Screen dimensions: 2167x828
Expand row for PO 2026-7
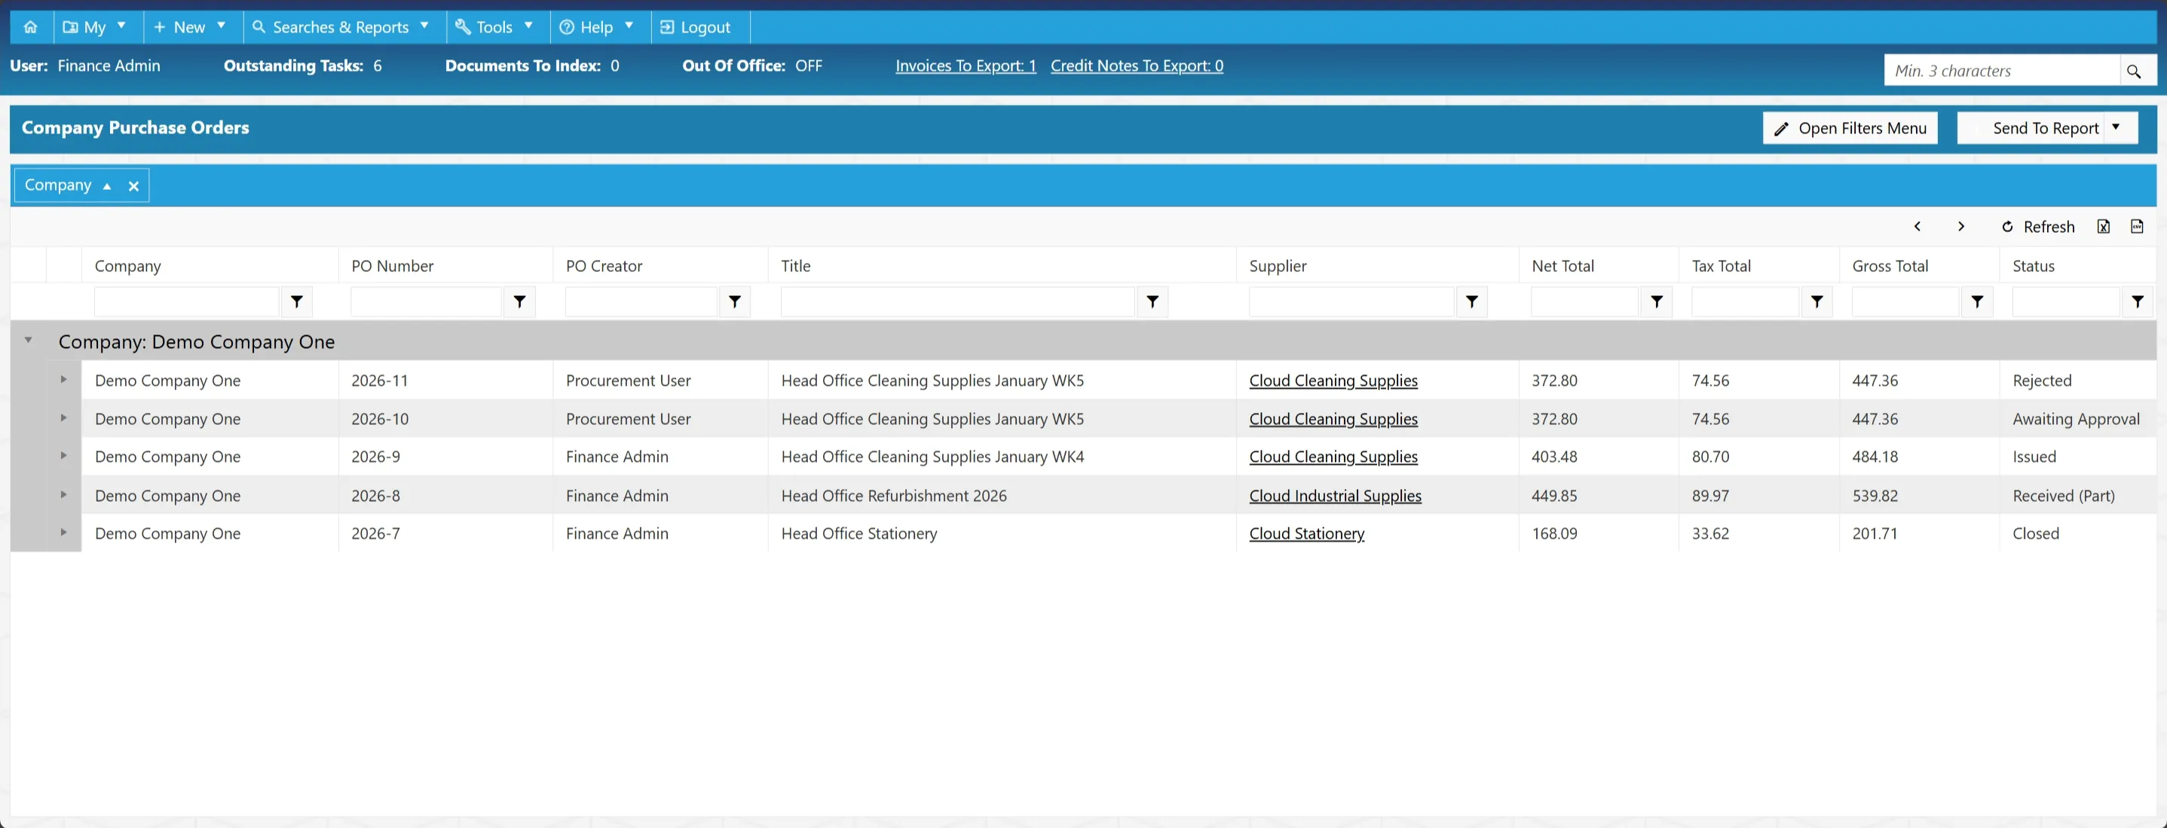point(63,532)
